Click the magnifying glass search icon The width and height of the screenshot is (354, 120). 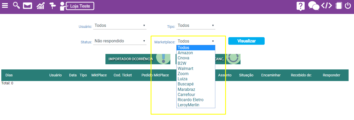point(16,5)
